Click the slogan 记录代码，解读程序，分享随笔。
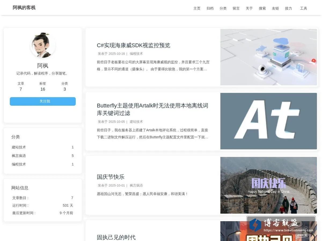The height and width of the screenshot is (241, 322). tap(43, 73)
